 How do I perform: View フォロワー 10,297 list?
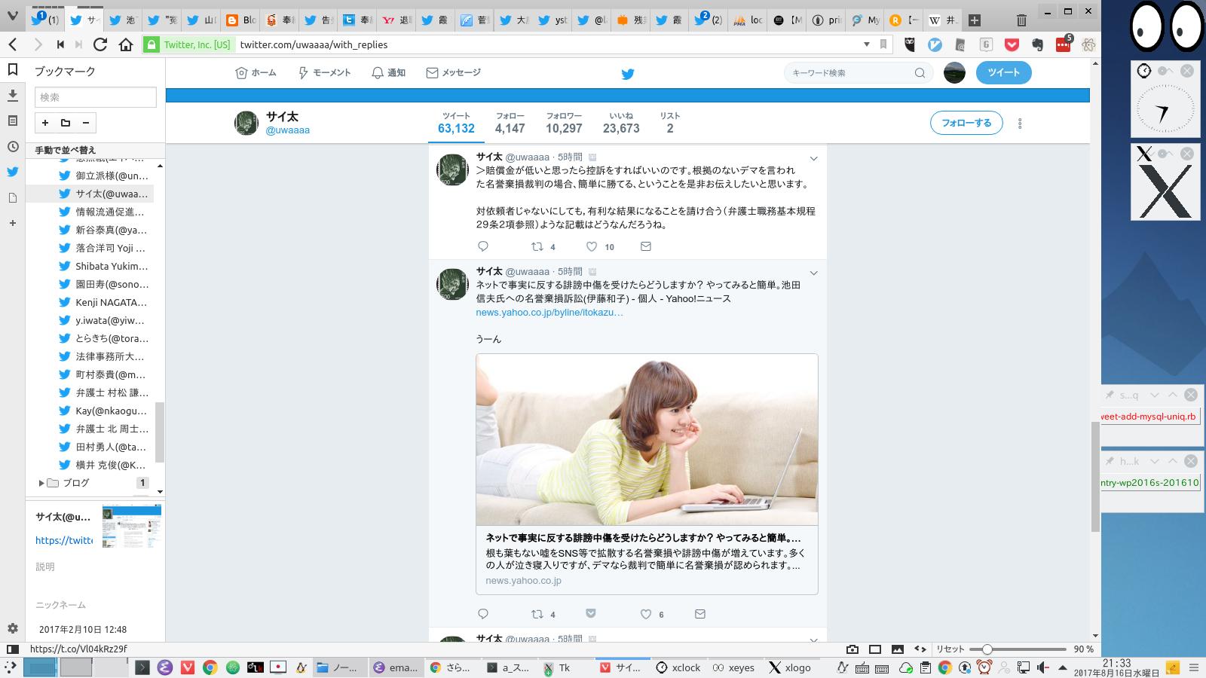click(x=564, y=123)
